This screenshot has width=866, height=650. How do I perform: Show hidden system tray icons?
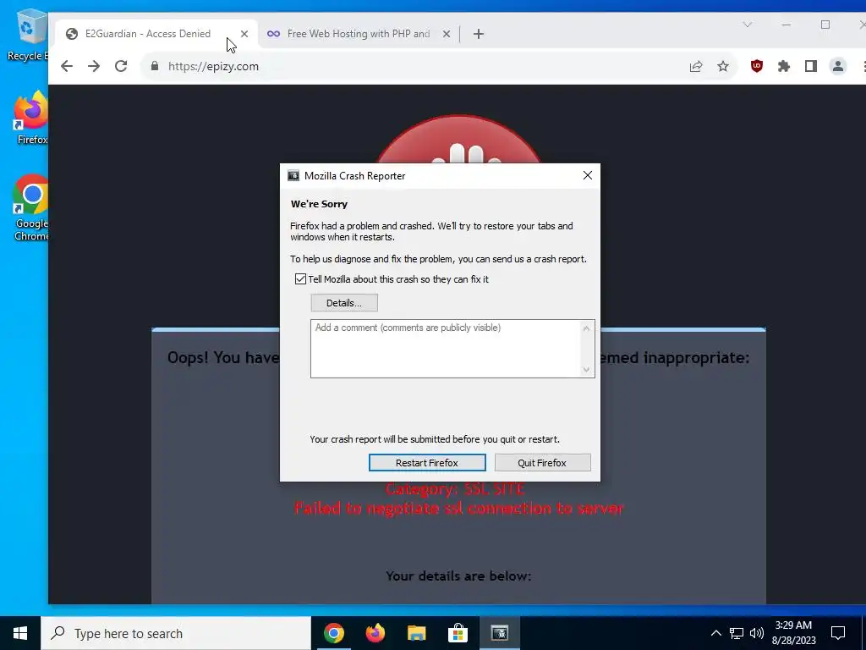[x=715, y=633]
